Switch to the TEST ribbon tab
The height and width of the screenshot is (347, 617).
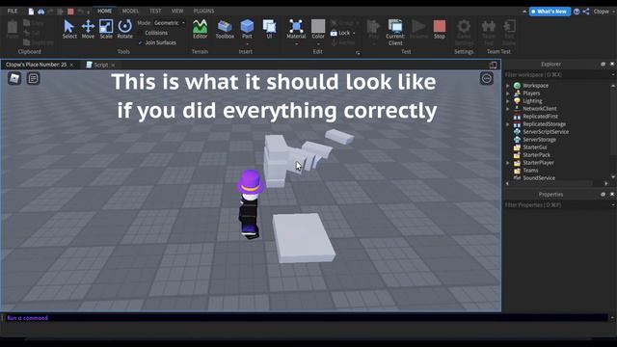click(155, 11)
